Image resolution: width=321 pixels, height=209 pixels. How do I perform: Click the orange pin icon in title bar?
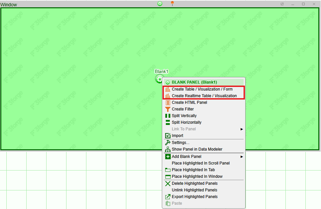[172, 4]
